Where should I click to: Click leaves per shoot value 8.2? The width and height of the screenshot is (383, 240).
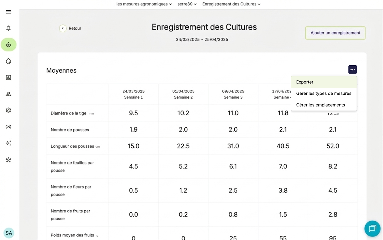click(333, 166)
